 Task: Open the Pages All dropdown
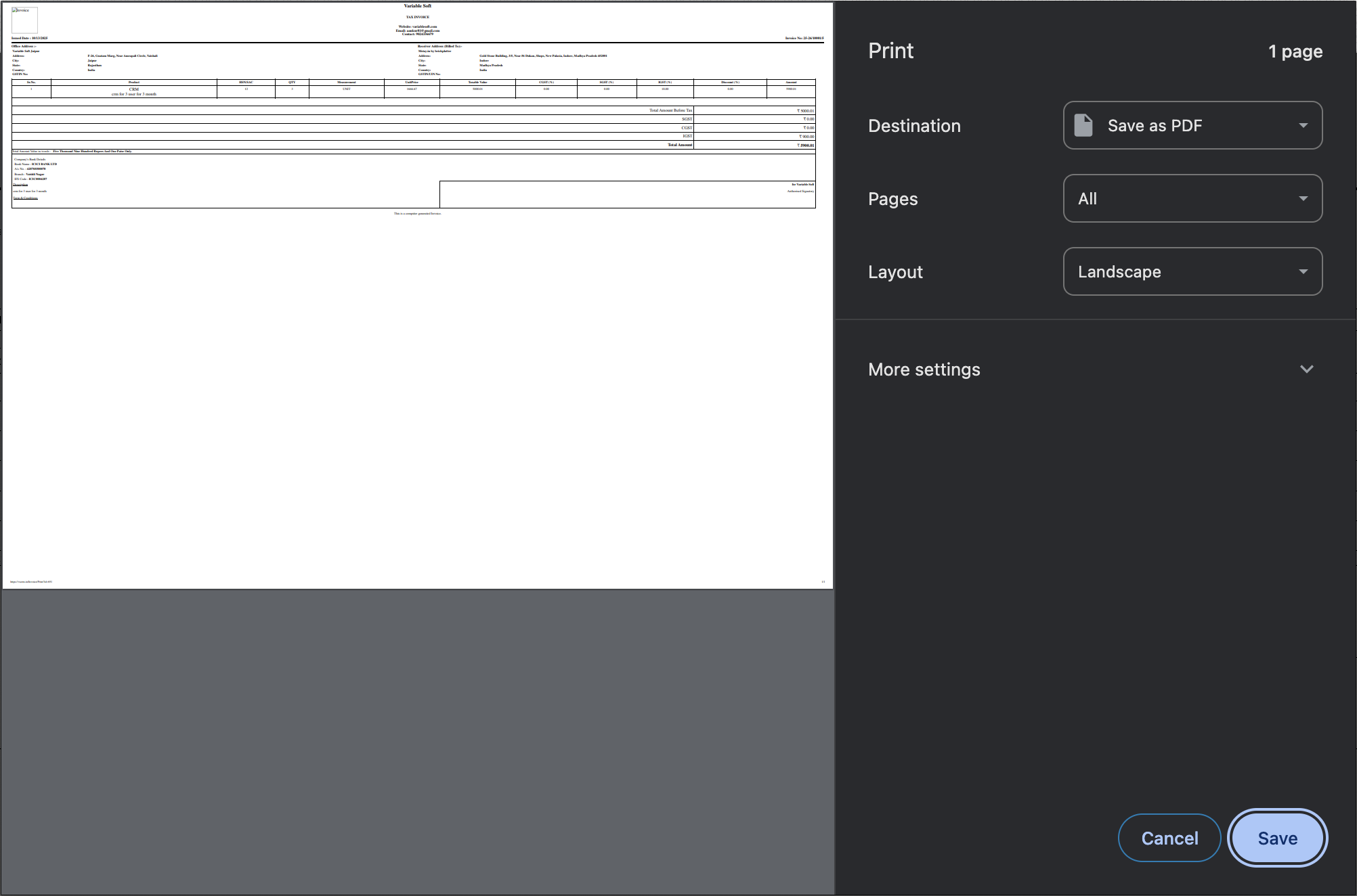(1192, 198)
